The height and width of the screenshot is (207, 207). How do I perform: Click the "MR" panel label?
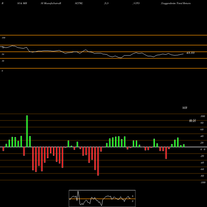tap(185, 108)
